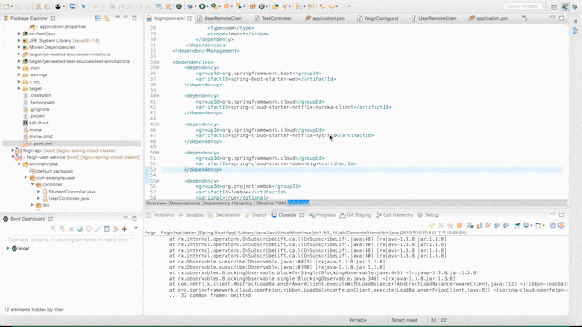Open the Java perspective icon near Quick Access
This screenshot has height=327, width=582.
[x=566, y=6]
